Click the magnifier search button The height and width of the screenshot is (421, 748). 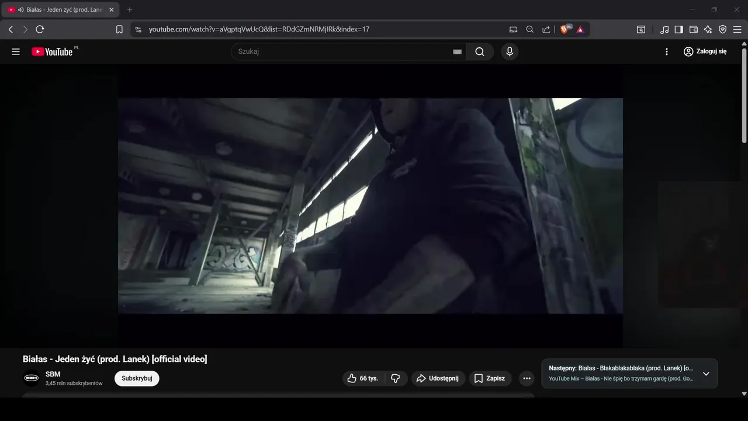pyautogui.click(x=480, y=51)
